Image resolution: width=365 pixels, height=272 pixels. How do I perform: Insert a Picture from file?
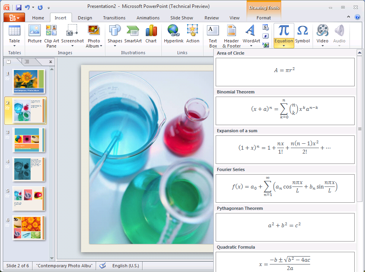tap(35, 34)
